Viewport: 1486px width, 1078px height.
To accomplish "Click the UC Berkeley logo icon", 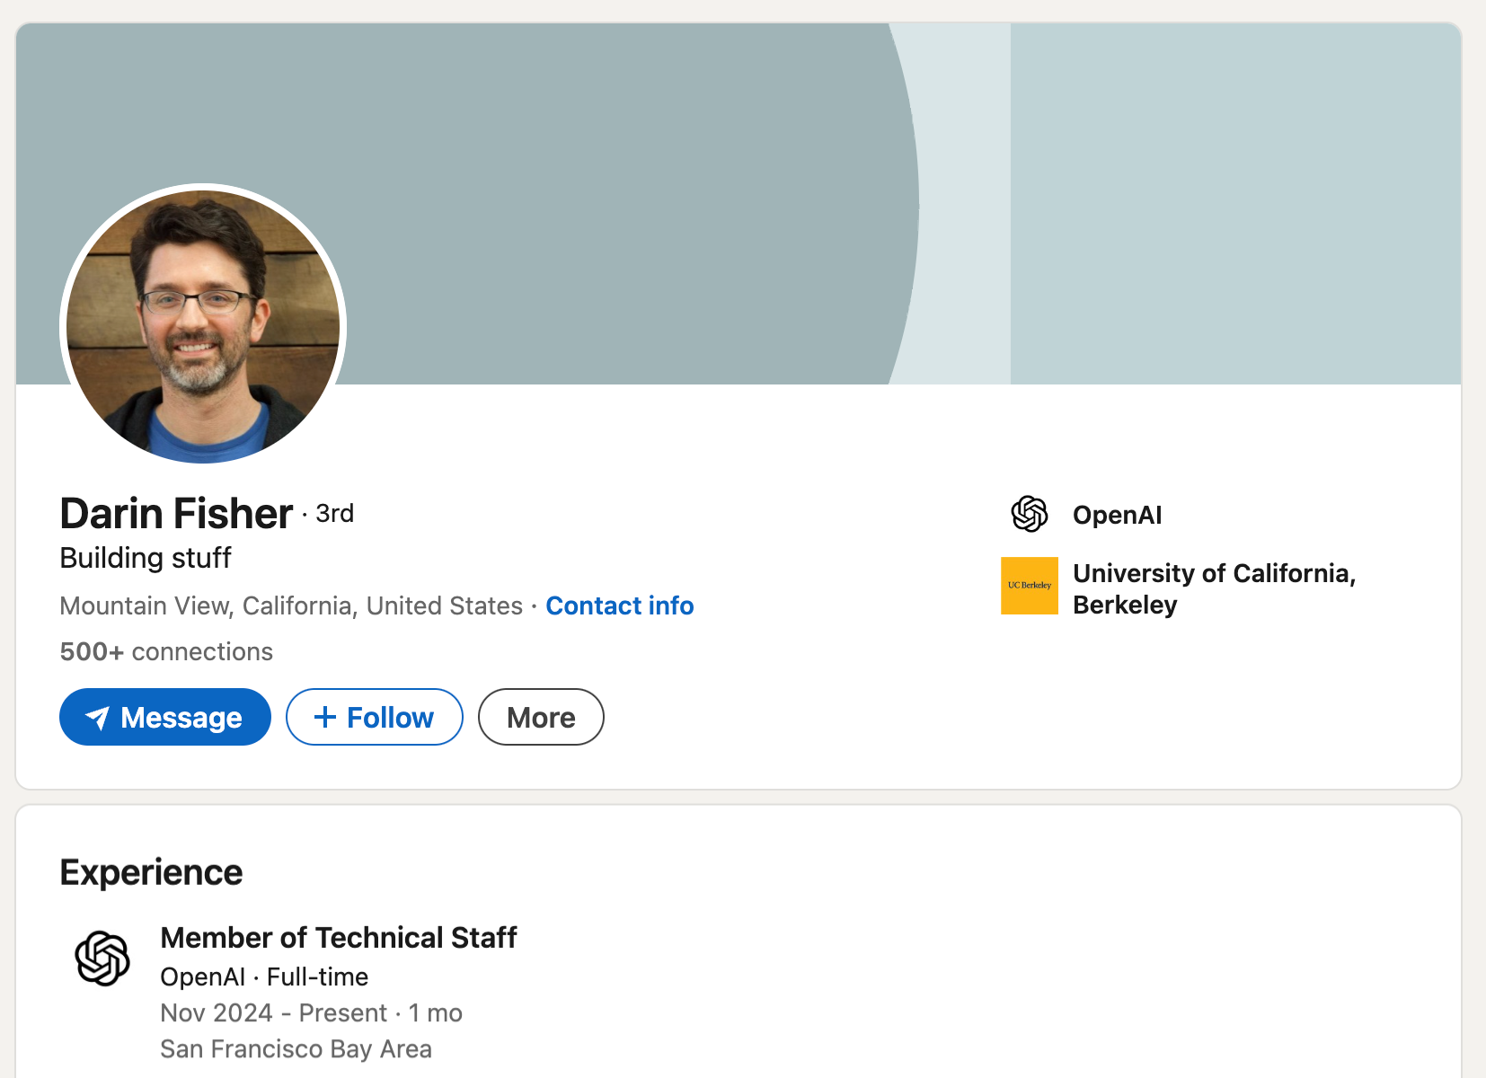I will (1030, 586).
